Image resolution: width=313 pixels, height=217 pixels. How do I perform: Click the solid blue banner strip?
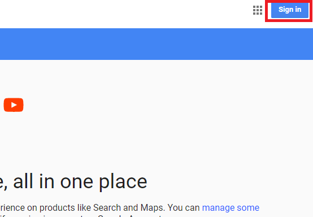(156, 44)
